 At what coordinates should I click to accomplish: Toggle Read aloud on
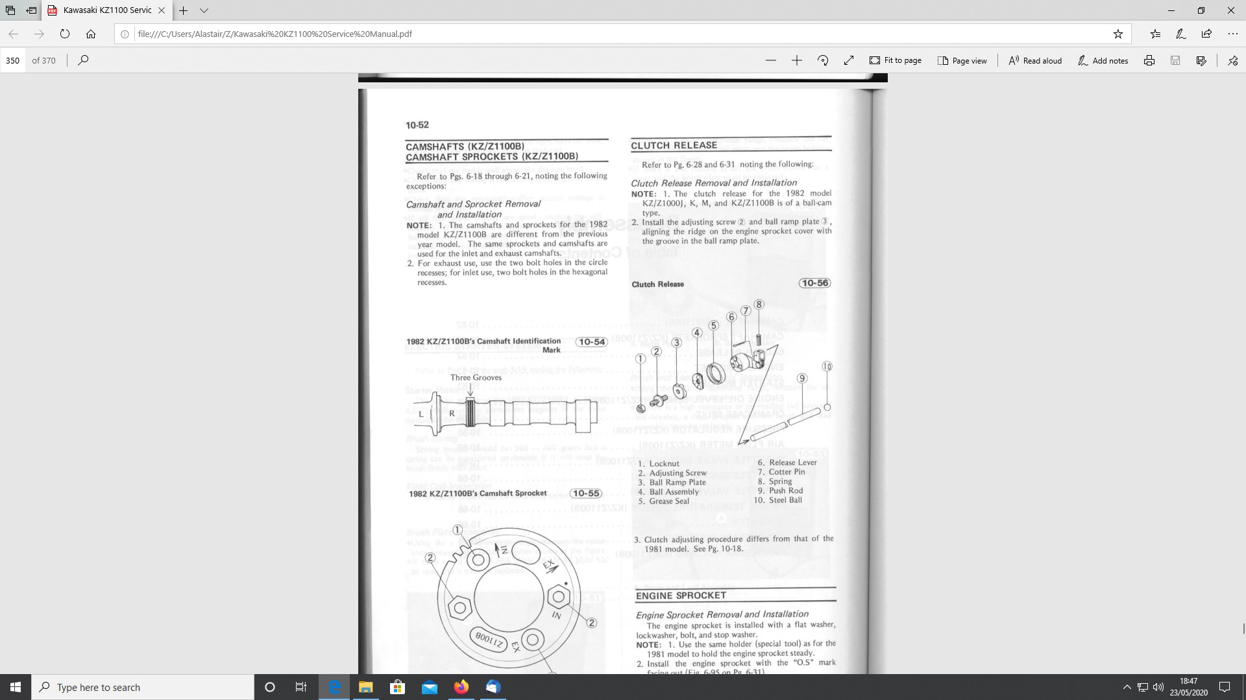coord(1035,60)
